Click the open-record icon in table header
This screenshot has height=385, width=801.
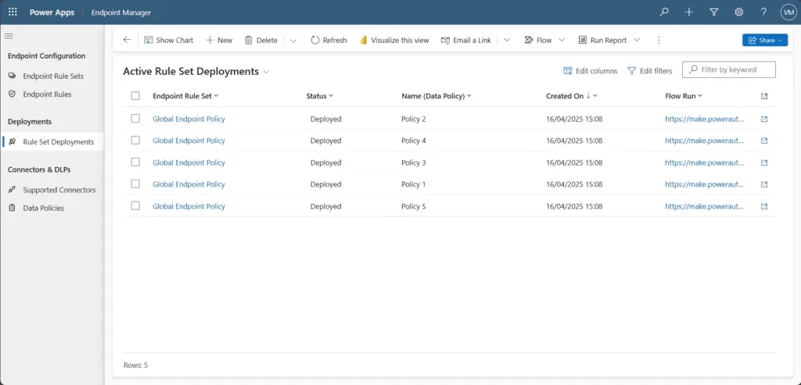[x=764, y=96]
